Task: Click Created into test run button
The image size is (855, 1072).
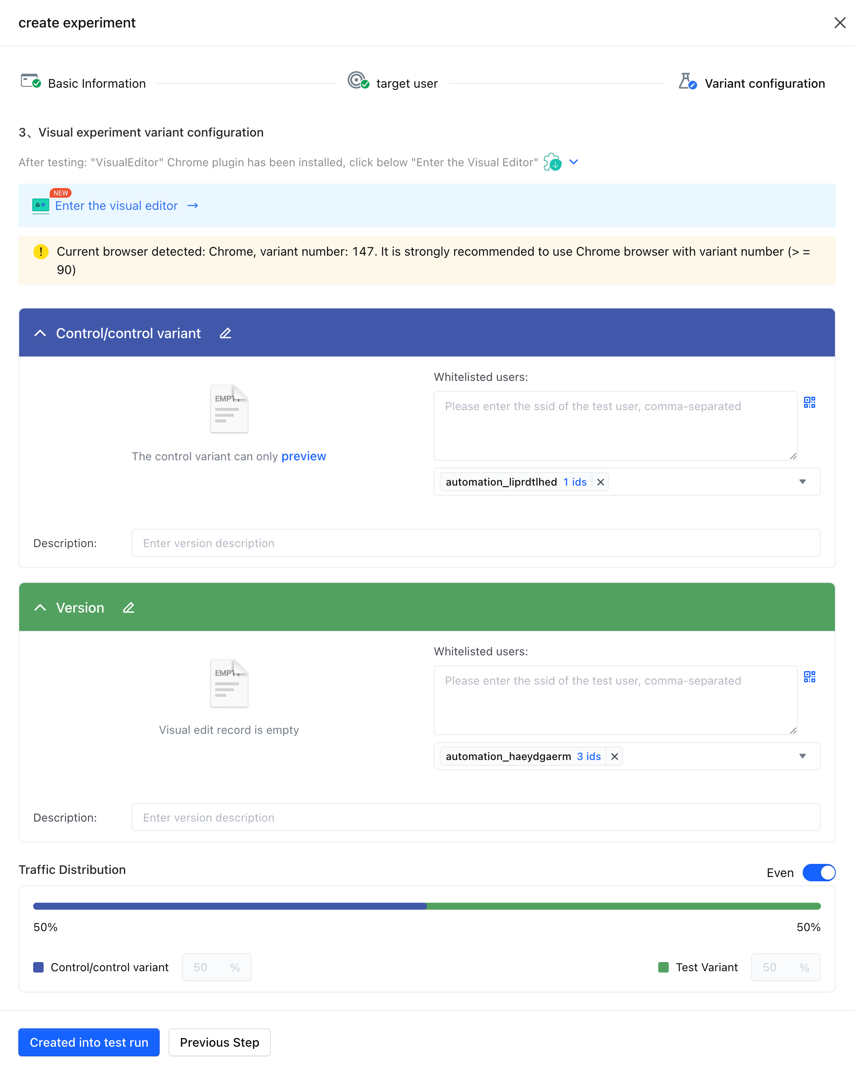Action: [89, 1042]
